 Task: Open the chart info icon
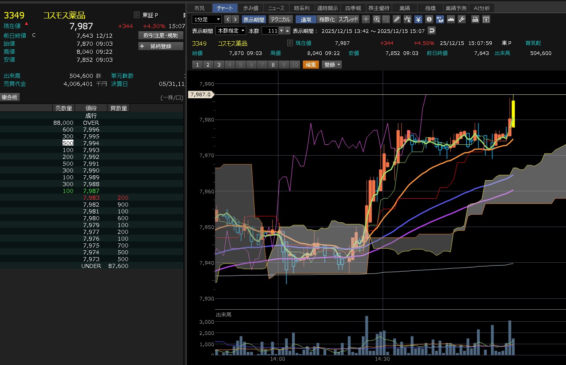429,19
